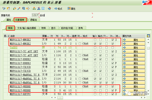Click the blue Info help icon

coord(43,9)
